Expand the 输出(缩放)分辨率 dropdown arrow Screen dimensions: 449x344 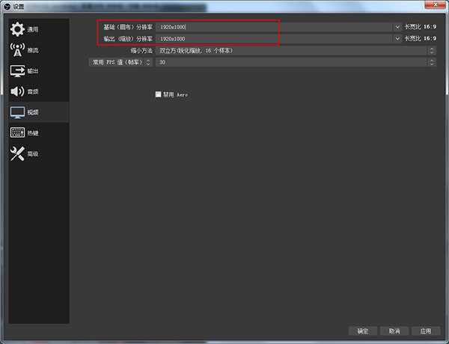coord(397,38)
